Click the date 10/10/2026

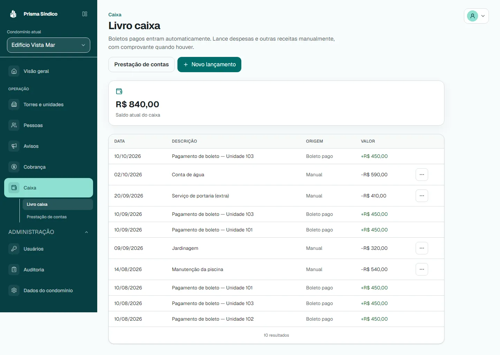click(128, 156)
